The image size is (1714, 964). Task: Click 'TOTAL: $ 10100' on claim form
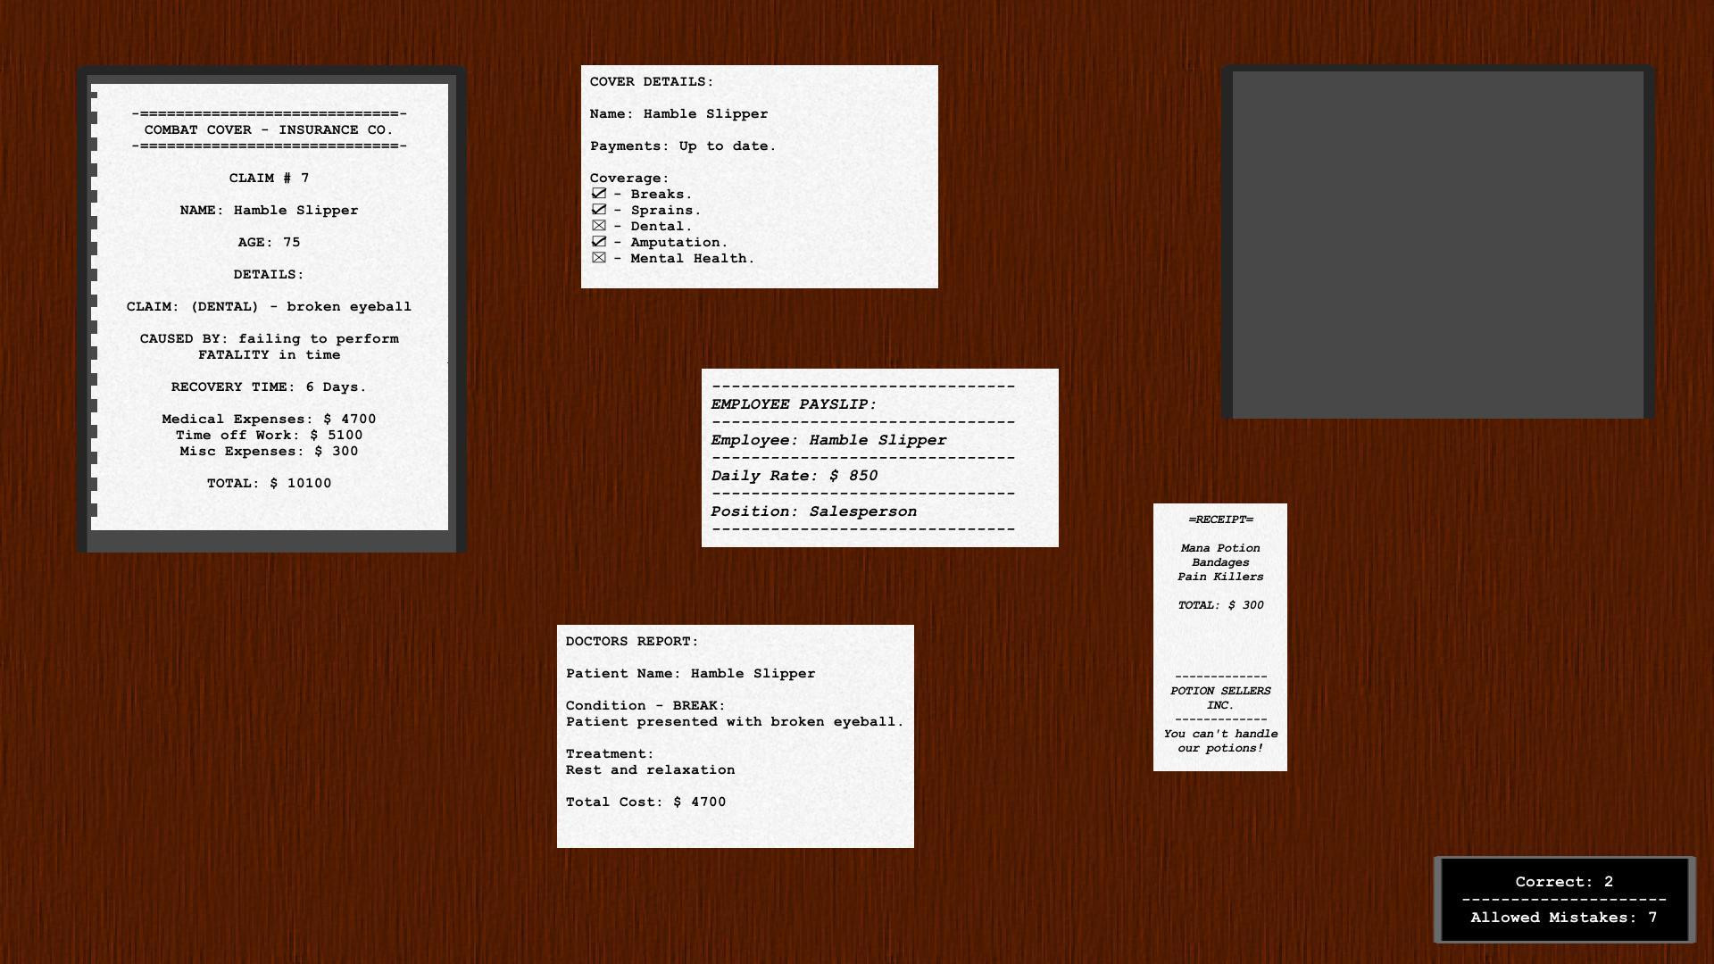click(x=269, y=483)
